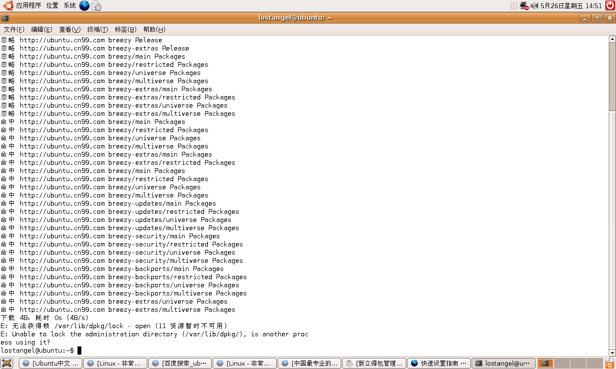Switch to [新立得包管理 taskbar window
The image size is (616, 369).
pos(373,363)
